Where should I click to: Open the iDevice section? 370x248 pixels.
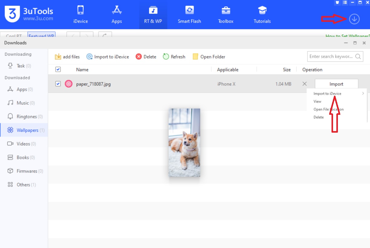(x=80, y=15)
